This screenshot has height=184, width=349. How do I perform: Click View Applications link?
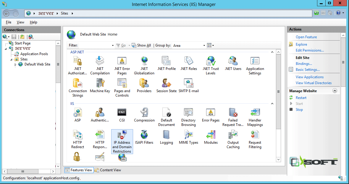[310, 77]
